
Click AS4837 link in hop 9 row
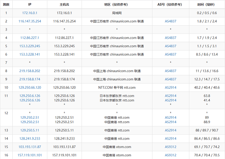[170, 79]
